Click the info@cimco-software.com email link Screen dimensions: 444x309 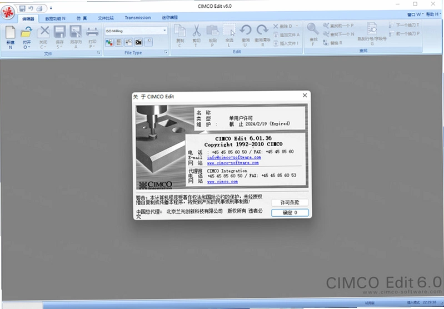tap(234, 157)
